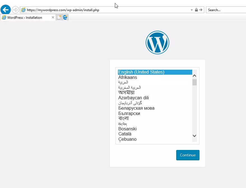The width and height of the screenshot is (246, 188).
Task: Select Assamese অসমীয়া language
Action: pyautogui.click(x=155, y=93)
